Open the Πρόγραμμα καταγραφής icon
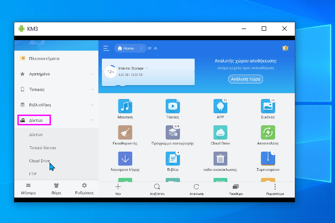 [x=172, y=132]
